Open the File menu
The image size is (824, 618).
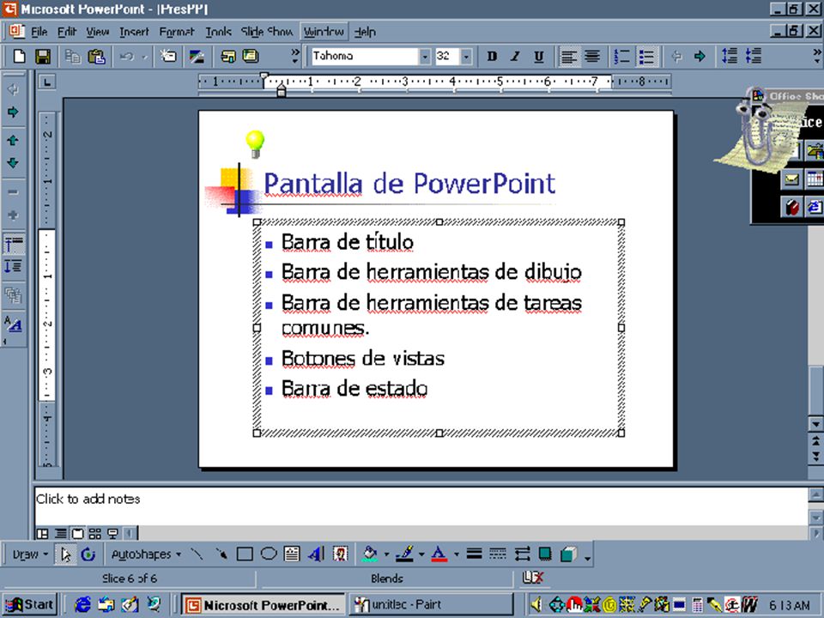click(x=39, y=32)
